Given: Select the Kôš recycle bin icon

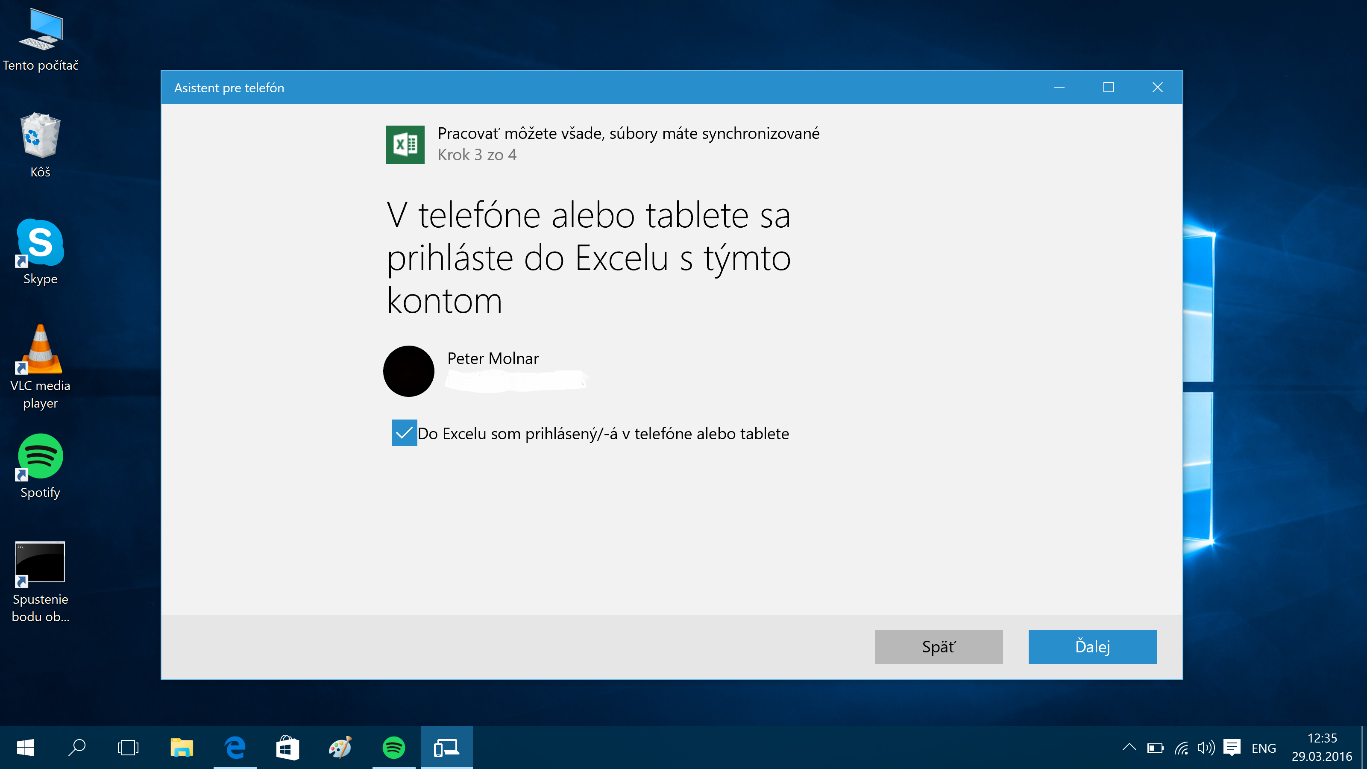Looking at the screenshot, I should point(40,145).
